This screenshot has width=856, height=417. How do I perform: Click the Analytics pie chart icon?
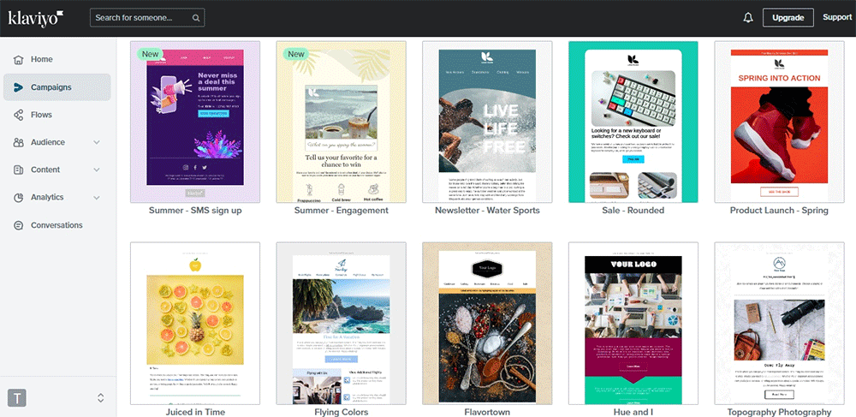pos(19,197)
